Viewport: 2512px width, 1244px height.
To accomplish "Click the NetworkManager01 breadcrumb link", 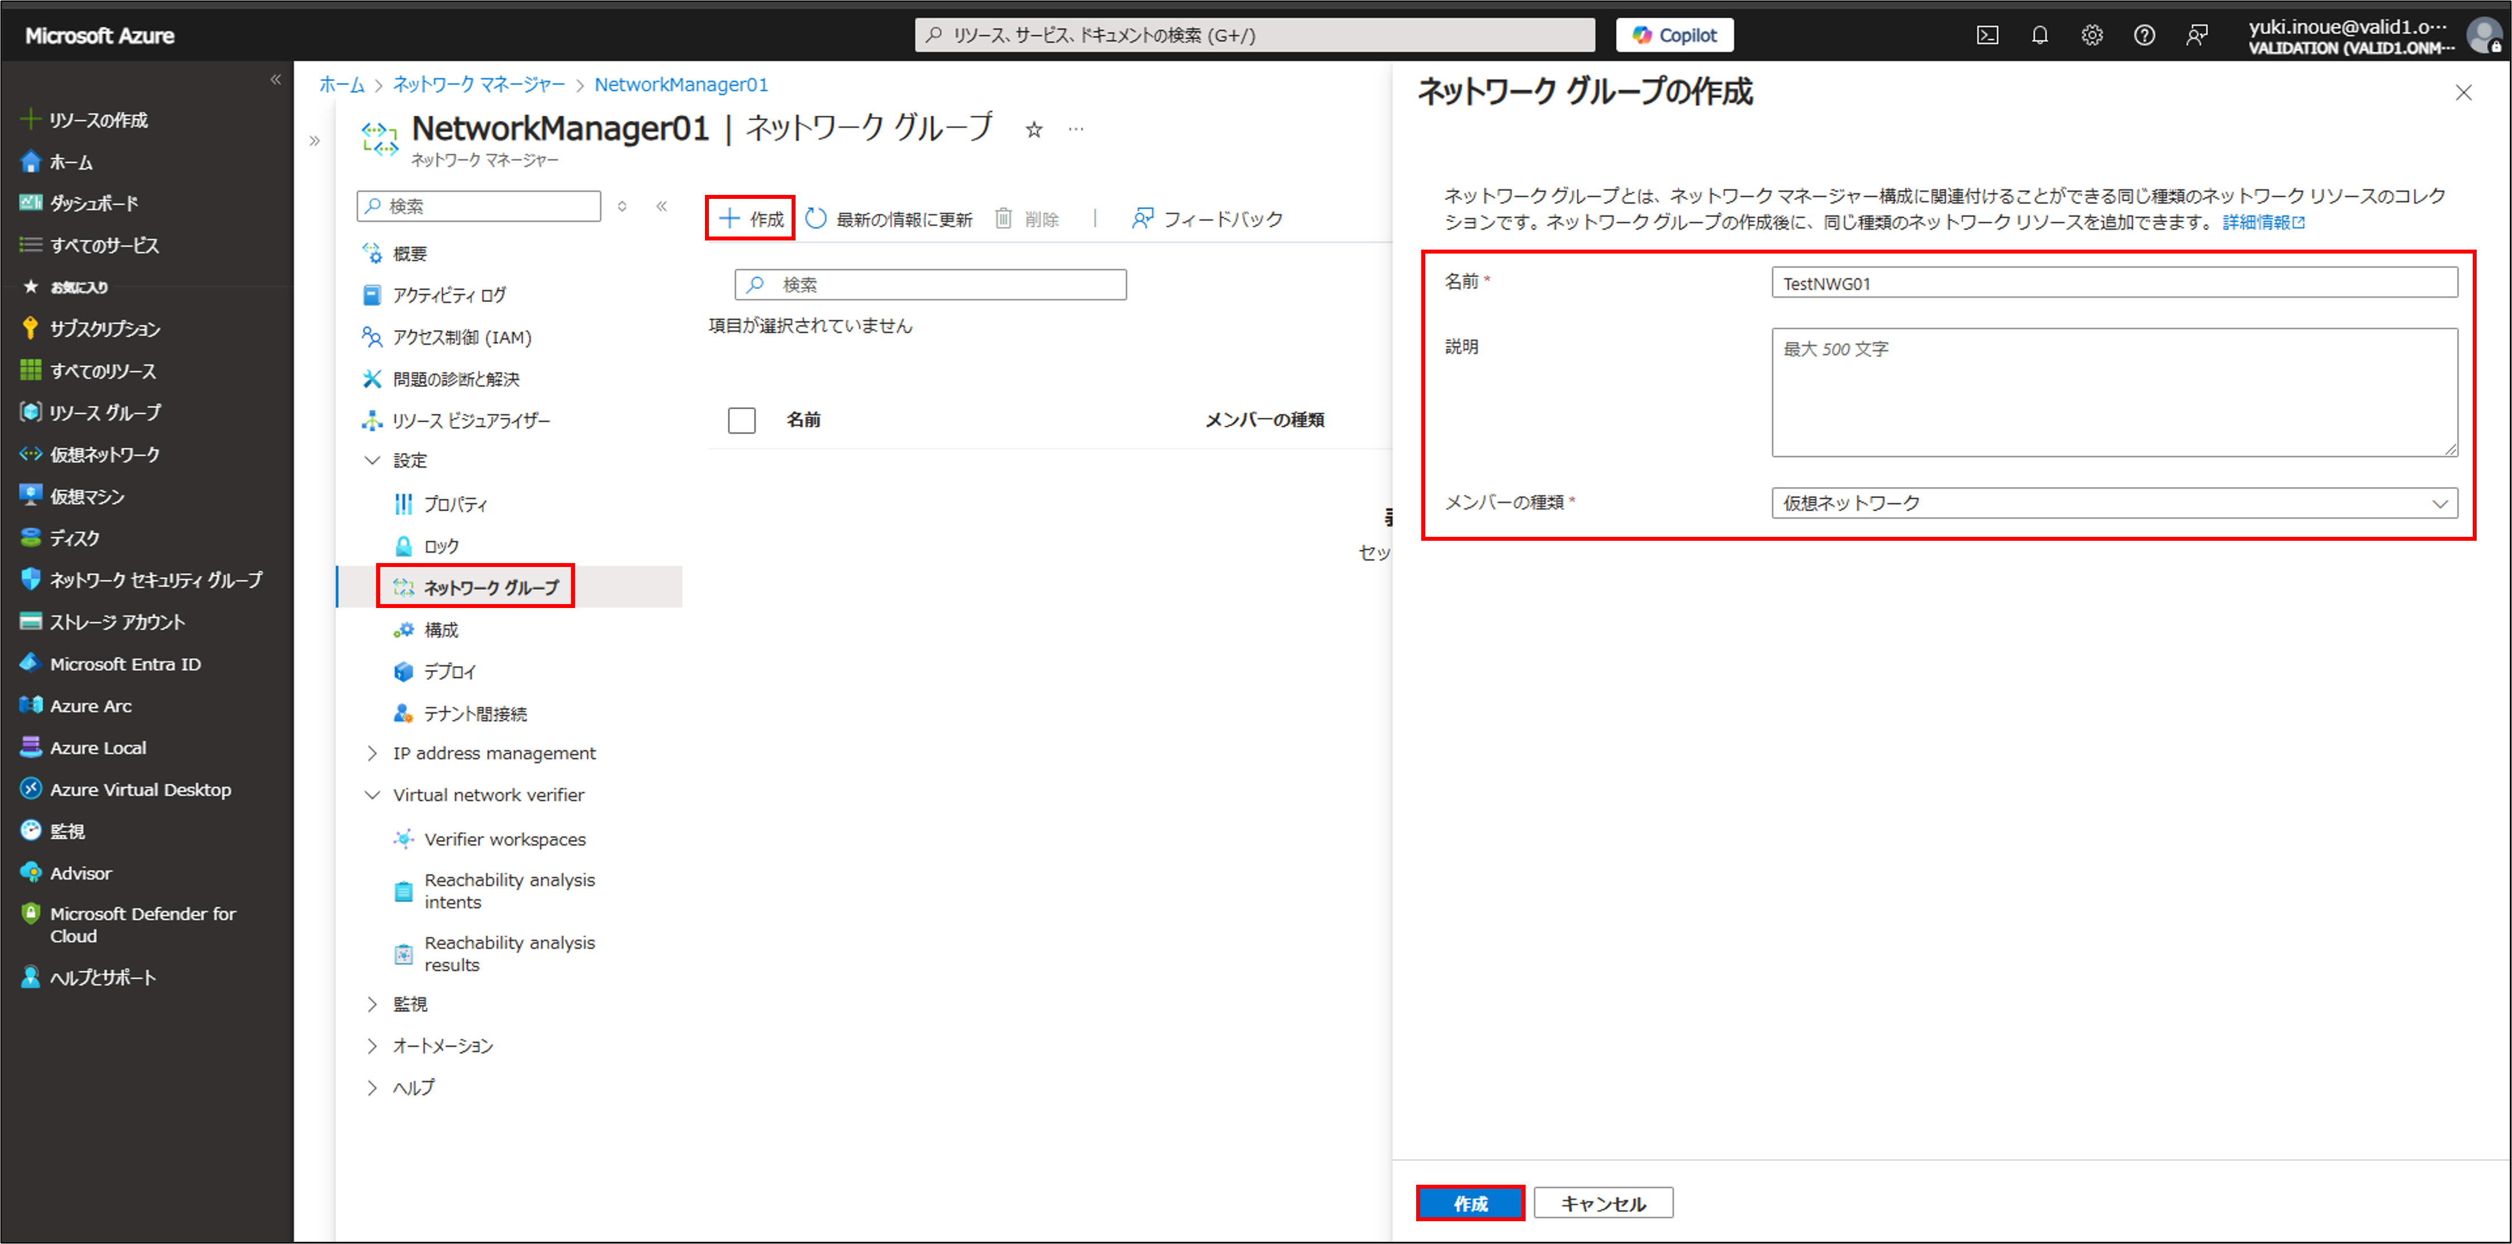I will (x=680, y=85).
